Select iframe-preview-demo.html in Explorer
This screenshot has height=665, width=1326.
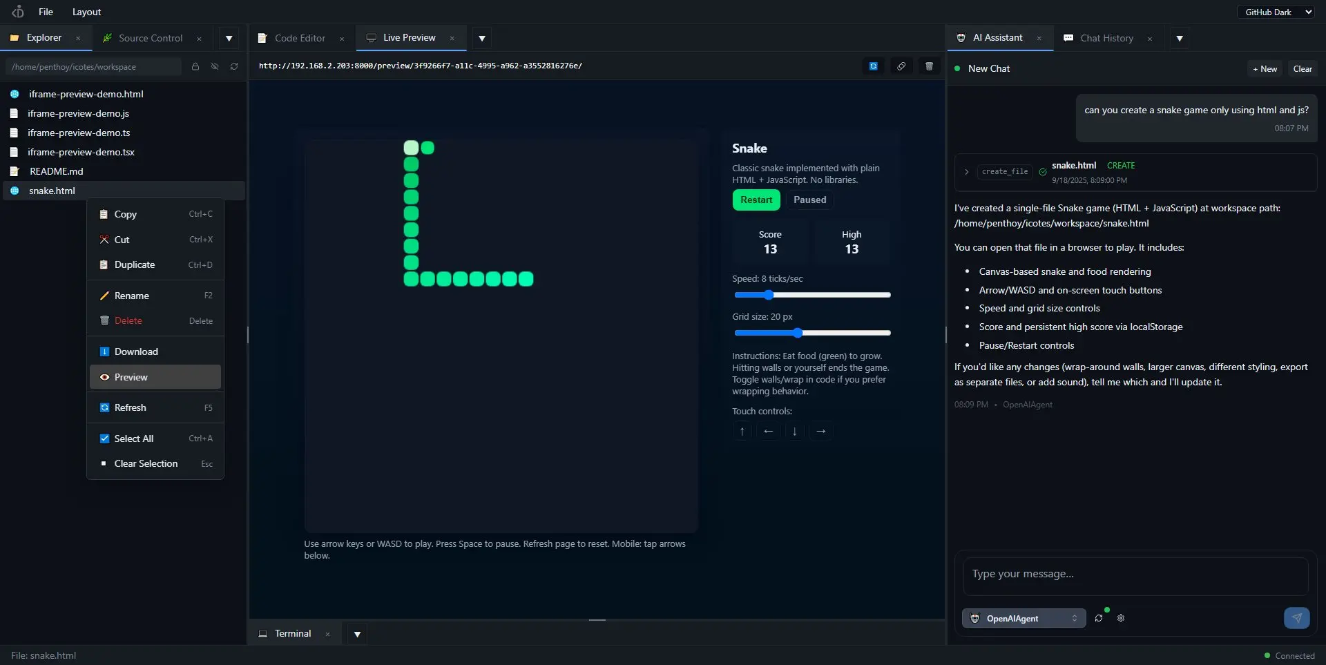124,94
